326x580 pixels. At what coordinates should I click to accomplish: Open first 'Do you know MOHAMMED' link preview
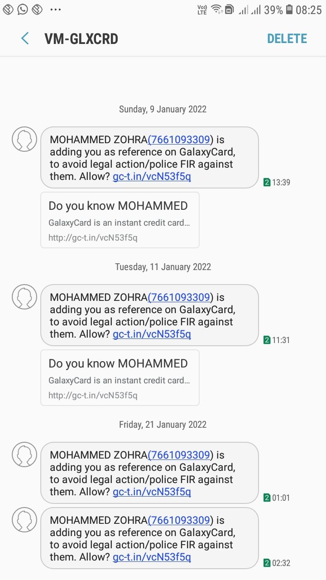[120, 220]
